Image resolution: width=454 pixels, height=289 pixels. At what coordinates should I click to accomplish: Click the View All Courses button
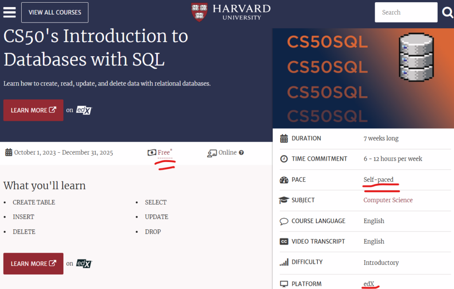(55, 12)
